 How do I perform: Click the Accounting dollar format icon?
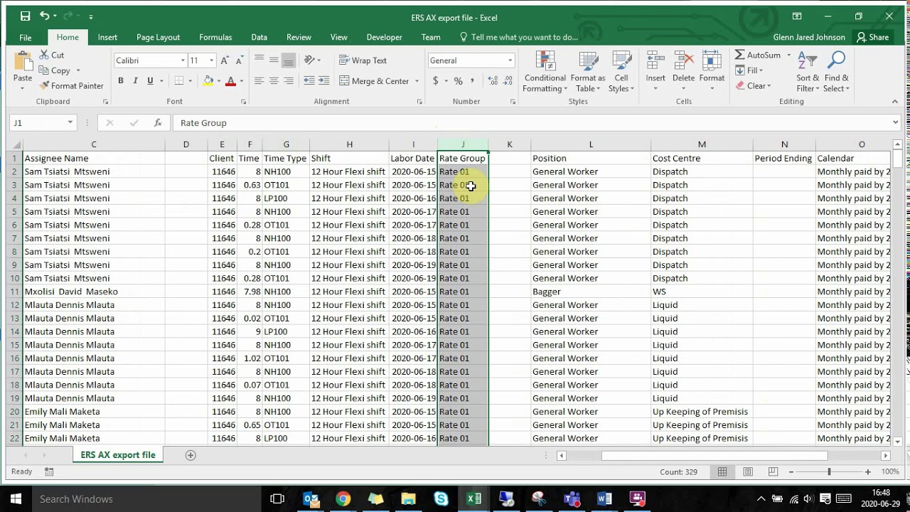[435, 81]
